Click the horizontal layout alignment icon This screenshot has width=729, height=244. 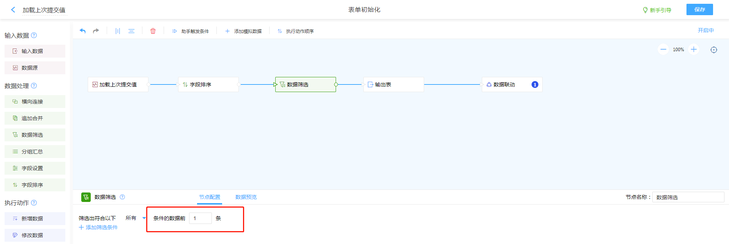[x=131, y=31]
